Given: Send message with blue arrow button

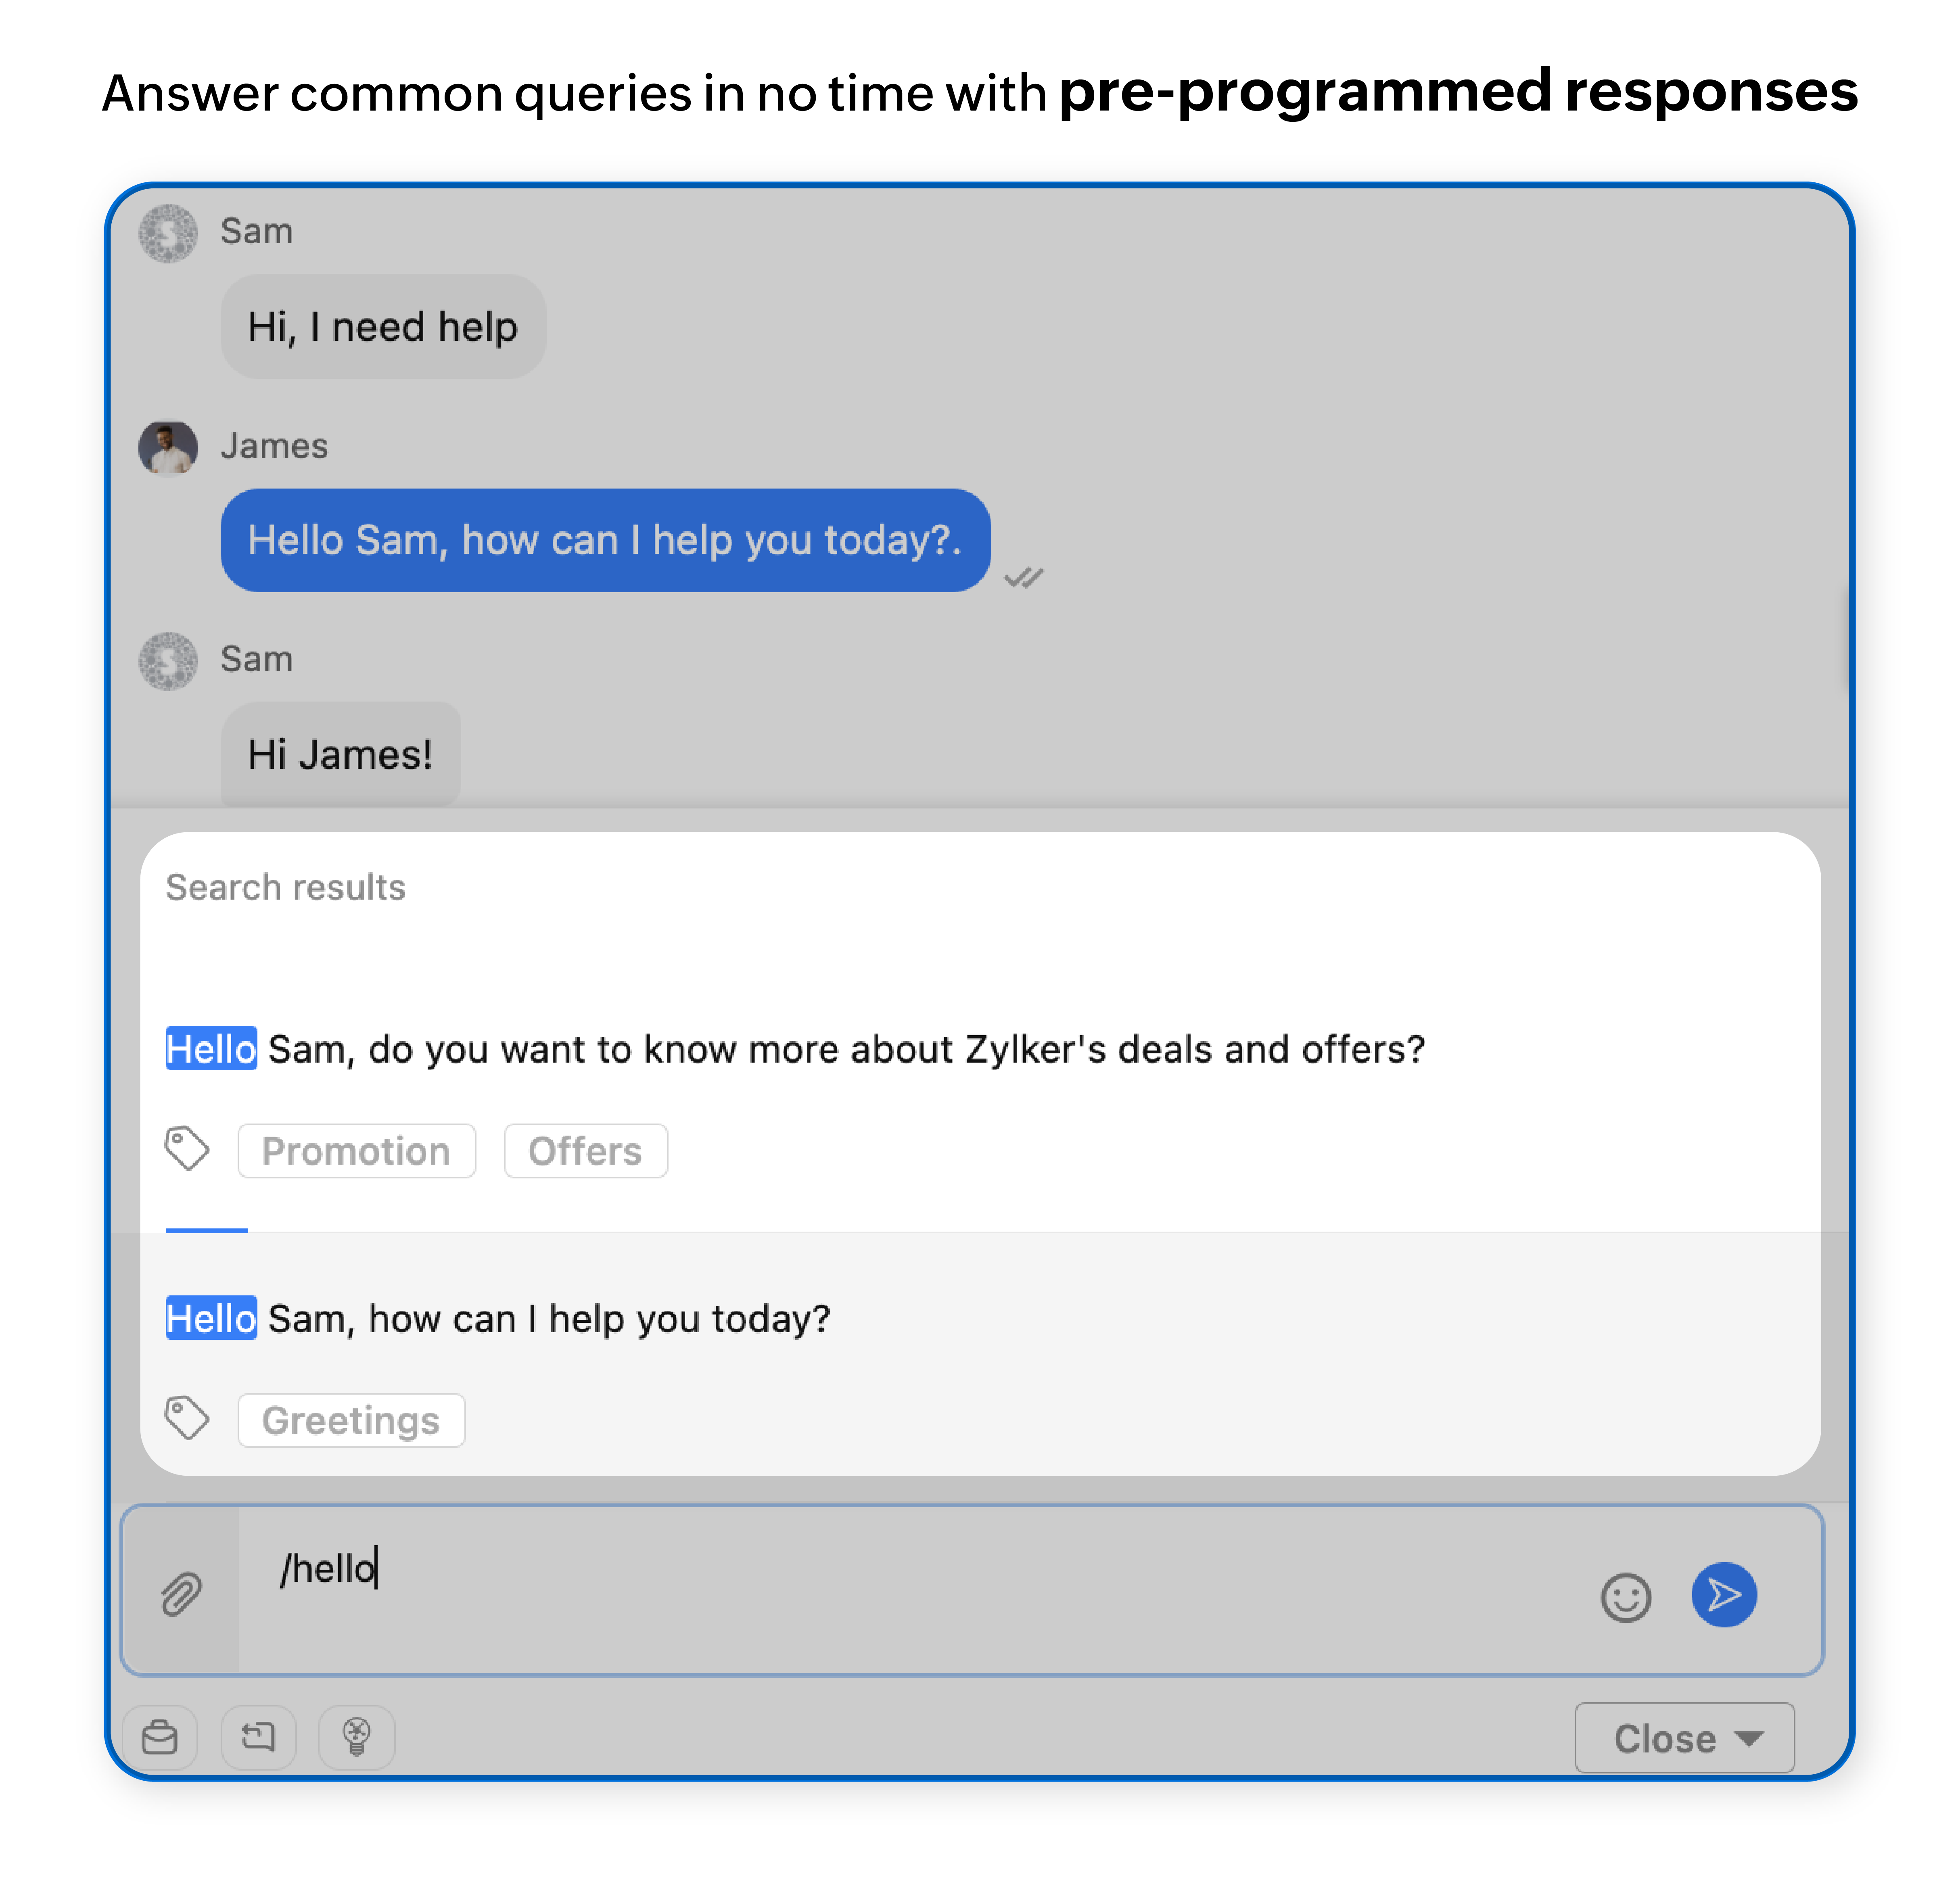Looking at the screenshot, I should 1724,1594.
